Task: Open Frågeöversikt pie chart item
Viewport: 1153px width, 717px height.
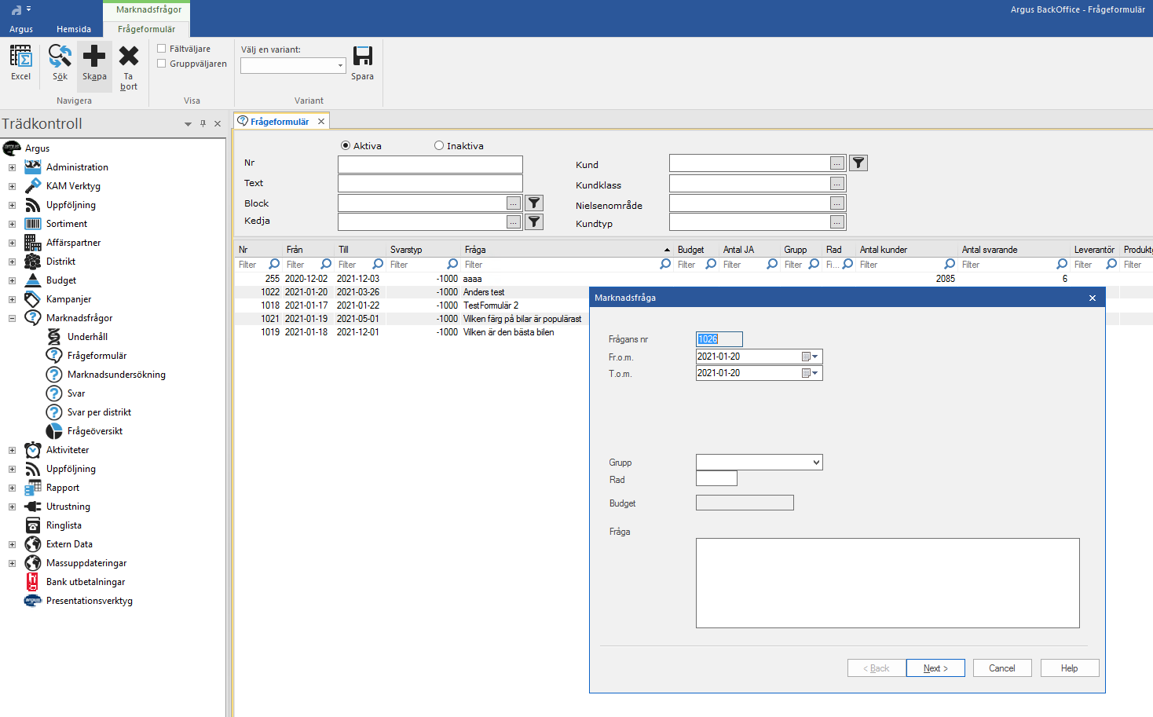Action: (x=95, y=431)
